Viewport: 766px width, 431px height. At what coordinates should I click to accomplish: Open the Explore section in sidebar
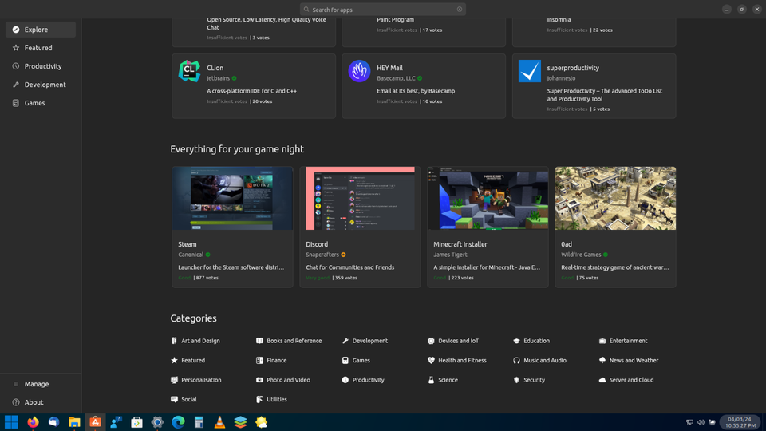pos(41,30)
